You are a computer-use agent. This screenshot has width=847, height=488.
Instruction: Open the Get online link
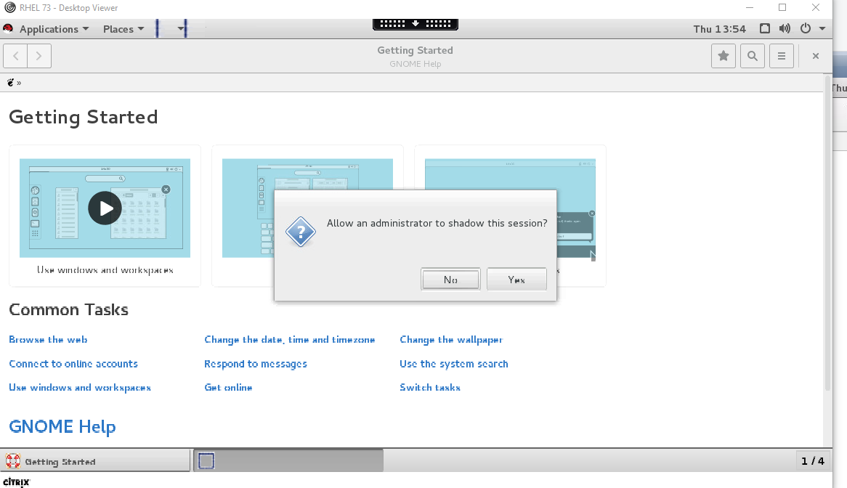pos(228,388)
